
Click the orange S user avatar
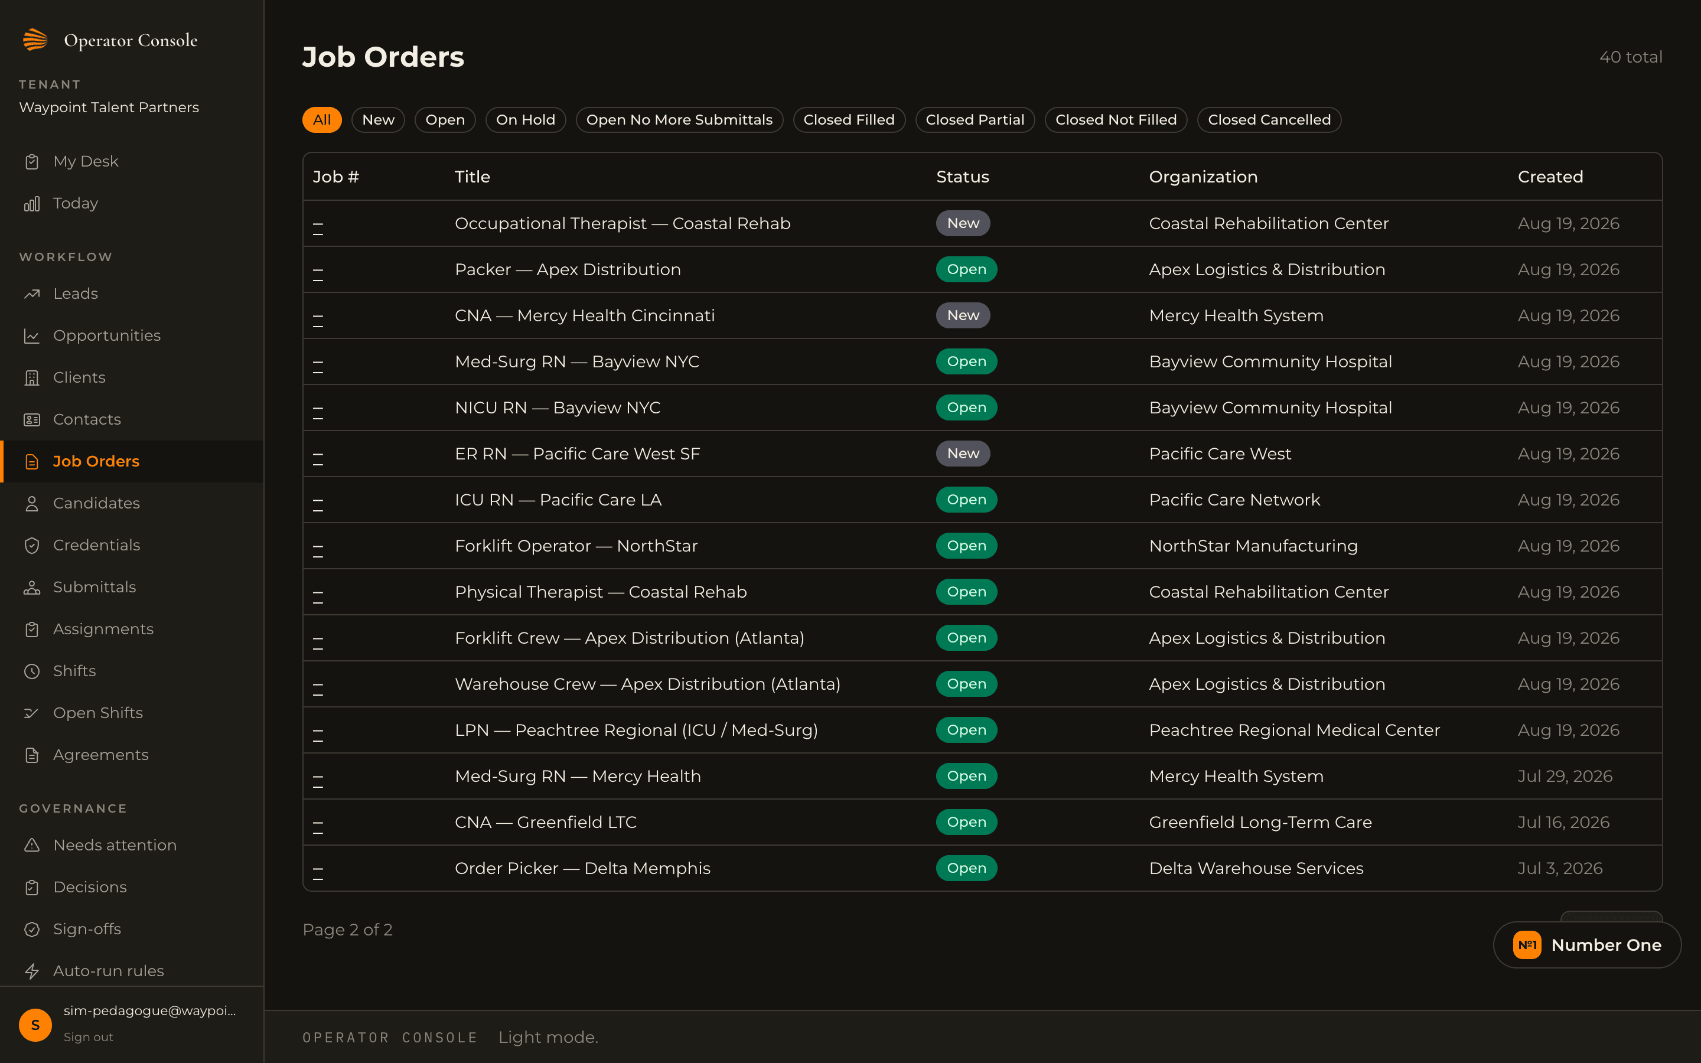pos(35,1025)
